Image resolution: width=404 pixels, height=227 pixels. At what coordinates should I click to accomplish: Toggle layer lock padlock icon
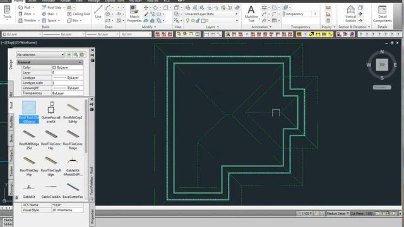pos(198,20)
